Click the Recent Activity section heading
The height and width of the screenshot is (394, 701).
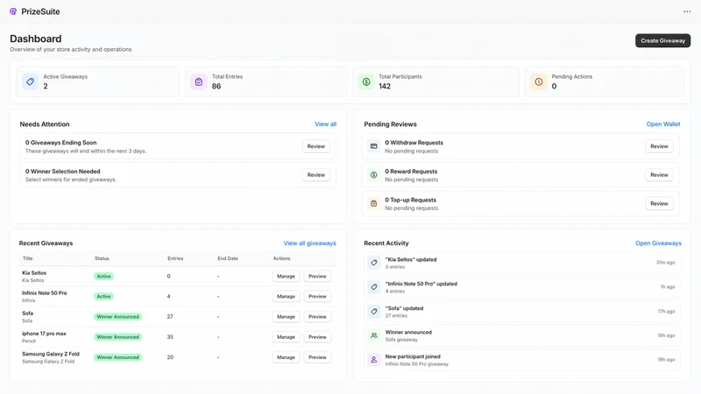(386, 243)
